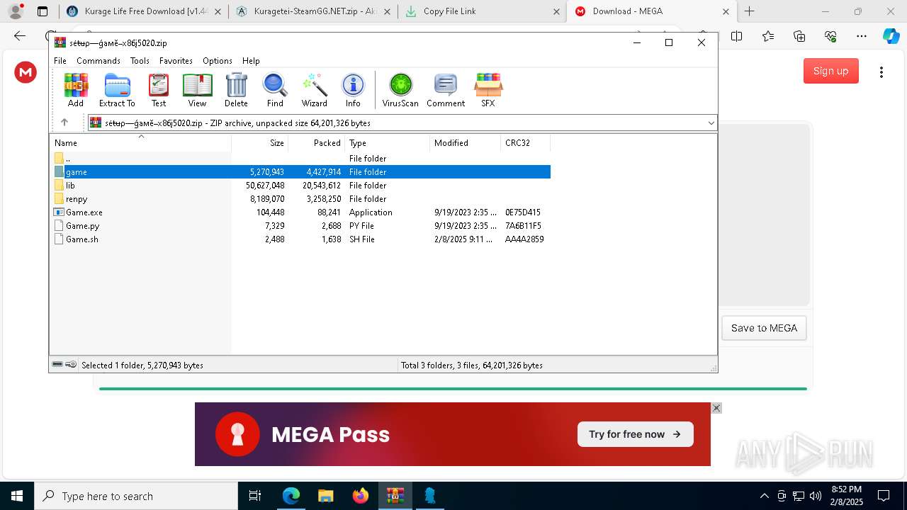Click the Save to MEGA button
The height and width of the screenshot is (510, 907).
(764, 328)
